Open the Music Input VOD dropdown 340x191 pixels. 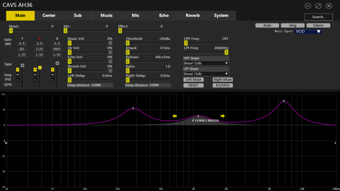(308, 32)
